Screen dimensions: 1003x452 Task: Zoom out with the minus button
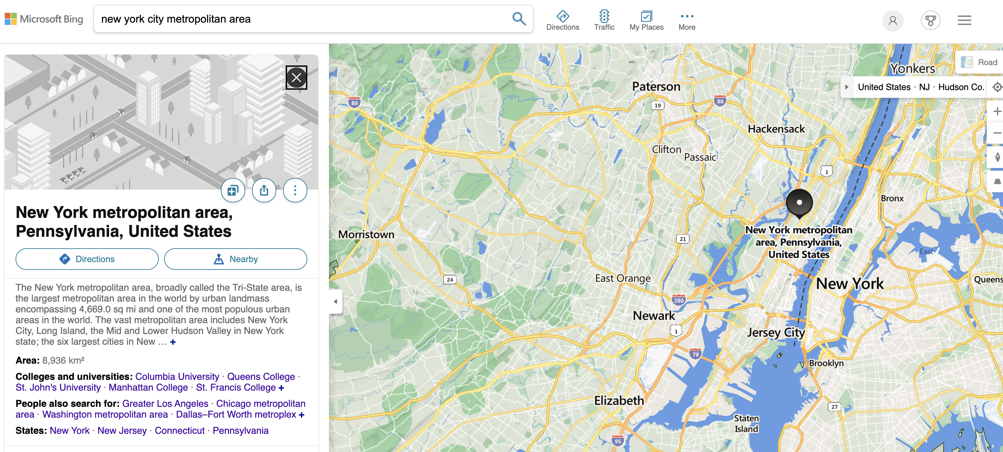click(x=997, y=133)
